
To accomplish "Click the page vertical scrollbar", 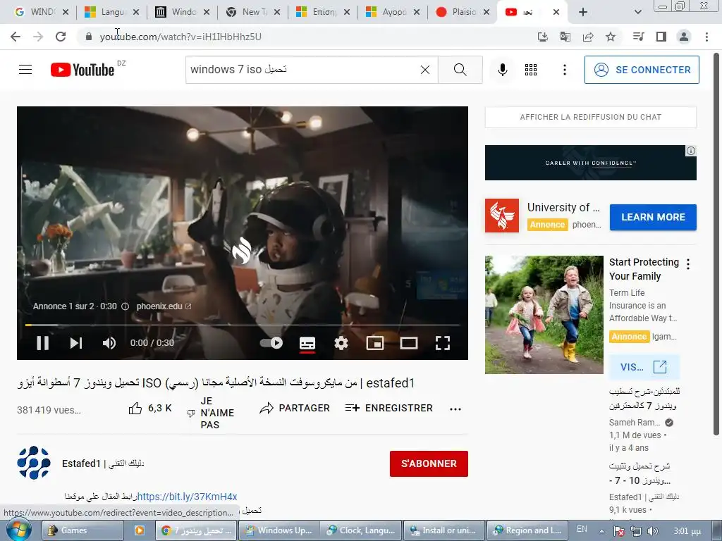I will click(716, 244).
